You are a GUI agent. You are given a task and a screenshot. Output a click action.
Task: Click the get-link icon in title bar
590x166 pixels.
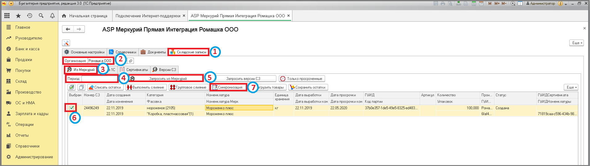[459, 3]
